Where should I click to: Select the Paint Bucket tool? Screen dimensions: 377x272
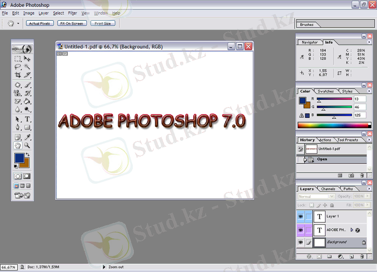point(27,101)
